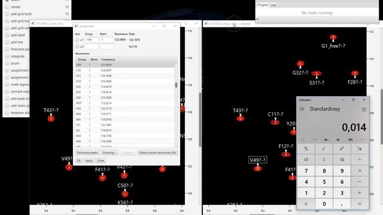
Task: Click the Resonances table scrollbar thumb
Action: (176, 85)
